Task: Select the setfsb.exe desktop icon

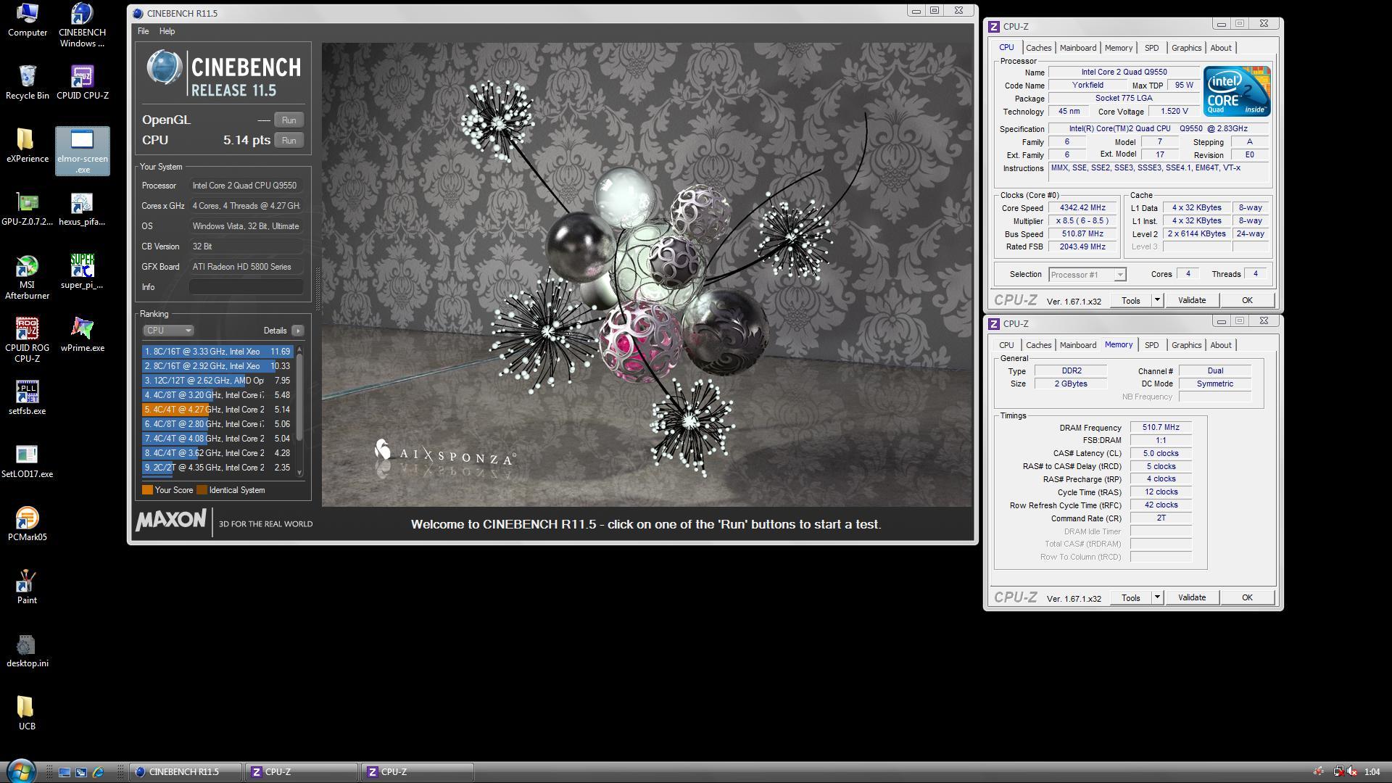Action: pyautogui.click(x=27, y=398)
